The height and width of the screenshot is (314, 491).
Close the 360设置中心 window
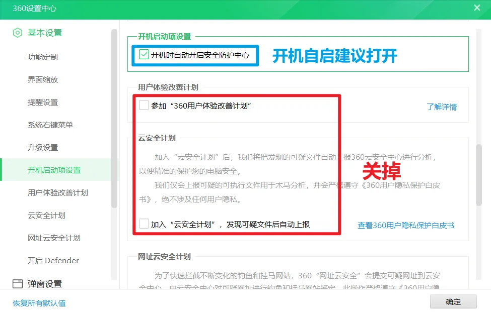(477, 8)
